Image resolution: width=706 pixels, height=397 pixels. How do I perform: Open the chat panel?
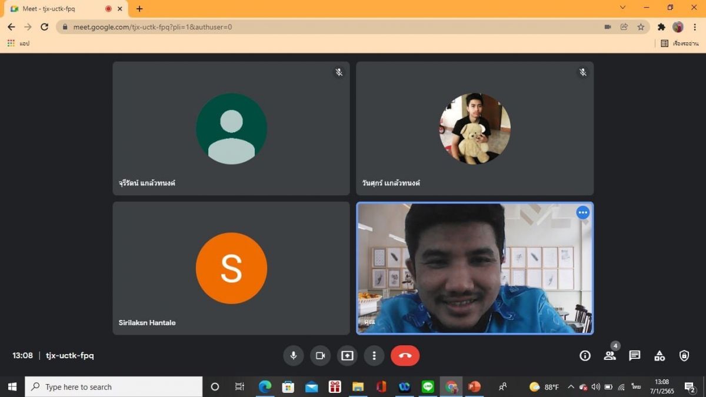tap(634, 355)
